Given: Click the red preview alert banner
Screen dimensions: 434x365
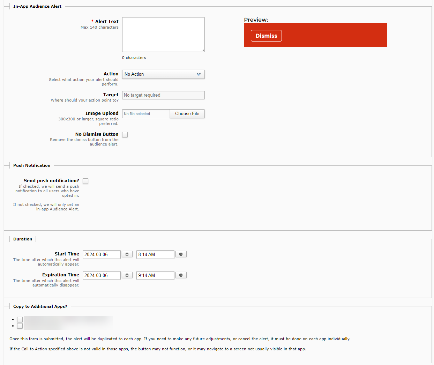Looking at the screenshot, I should [x=331, y=35].
